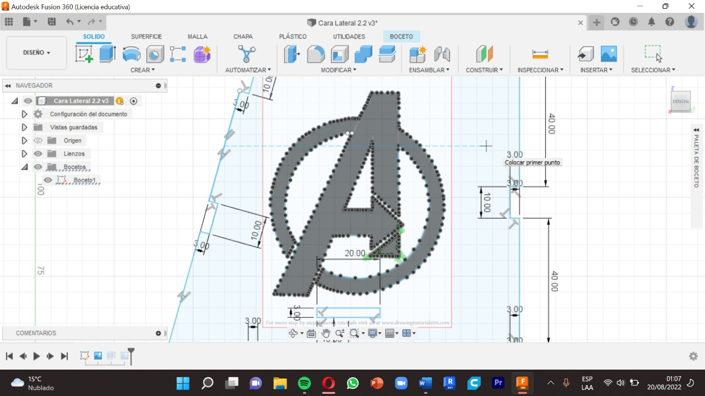Open the data panel grid icon
The height and width of the screenshot is (396, 705).
point(9,22)
